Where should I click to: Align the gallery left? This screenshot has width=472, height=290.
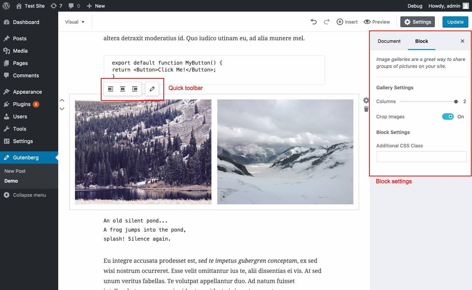[x=111, y=89]
